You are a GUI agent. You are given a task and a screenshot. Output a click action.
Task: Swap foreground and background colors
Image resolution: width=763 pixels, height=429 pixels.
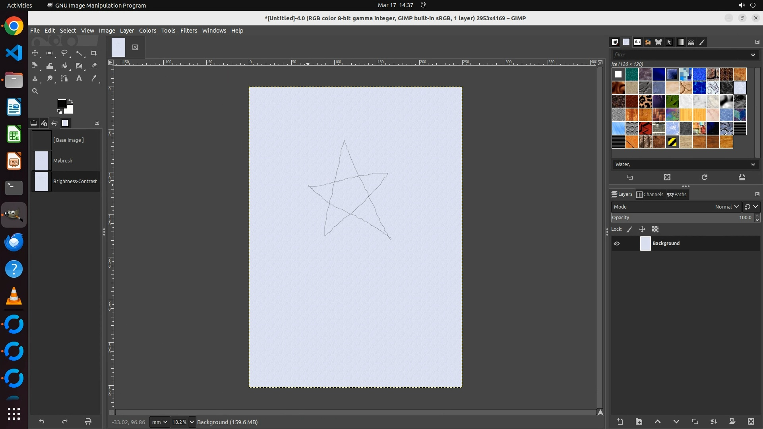tap(71, 101)
